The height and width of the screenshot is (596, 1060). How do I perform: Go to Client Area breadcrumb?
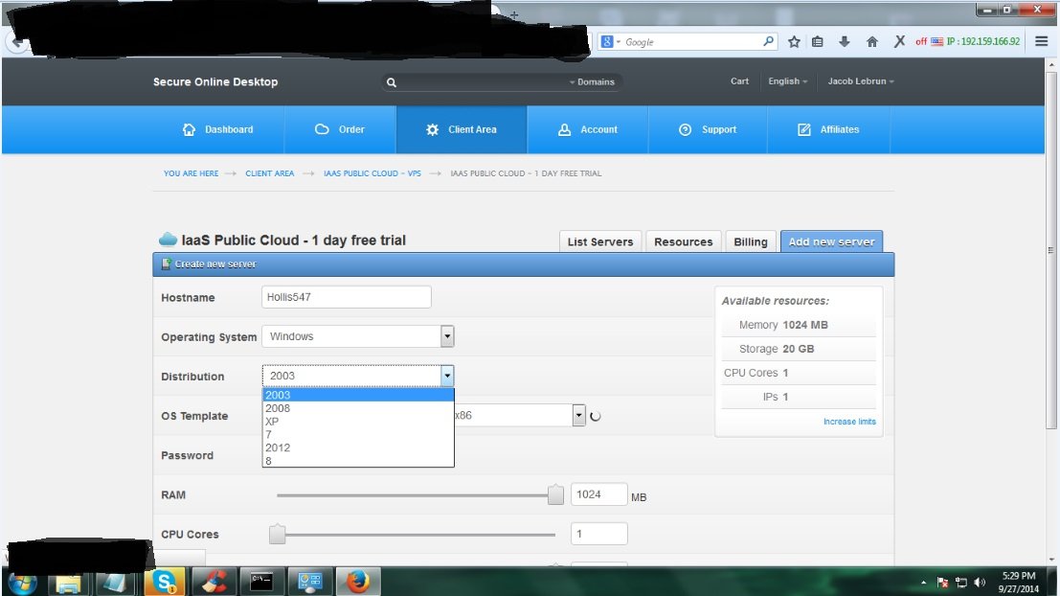[270, 173]
